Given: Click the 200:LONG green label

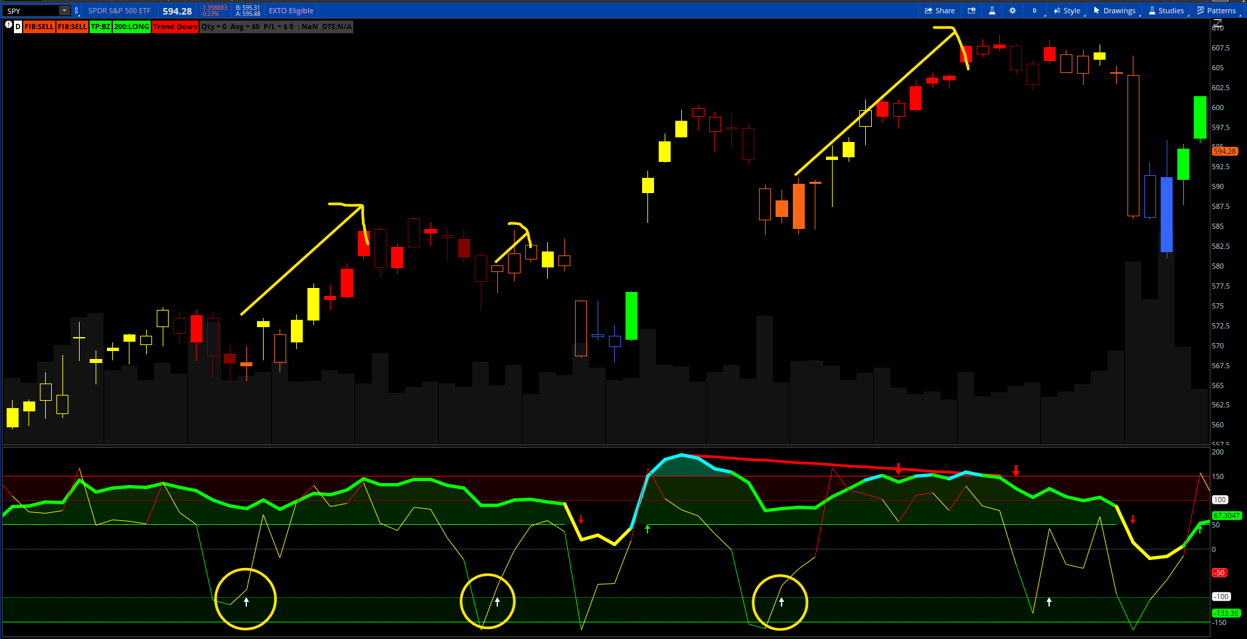Looking at the screenshot, I should (x=131, y=27).
